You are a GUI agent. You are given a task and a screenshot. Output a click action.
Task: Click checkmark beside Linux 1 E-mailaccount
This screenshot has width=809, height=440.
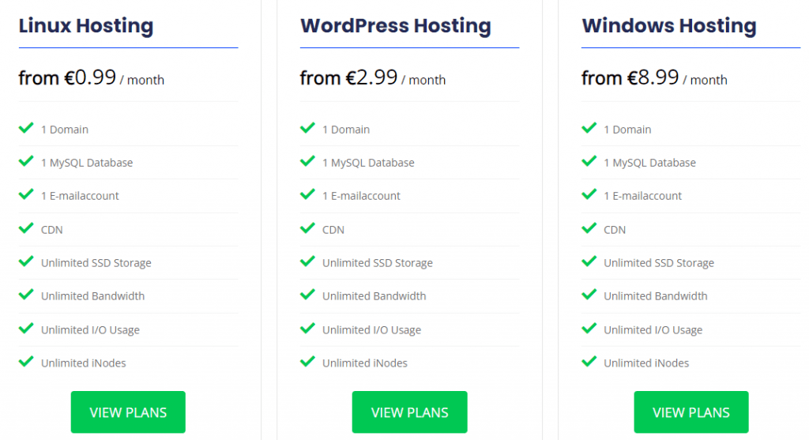[x=26, y=194]
